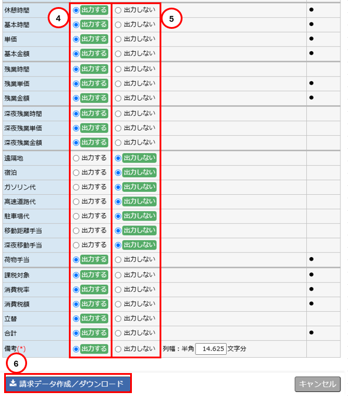Click the 列幅：半角 label text

pyautogui.click(x=178, y=349)
